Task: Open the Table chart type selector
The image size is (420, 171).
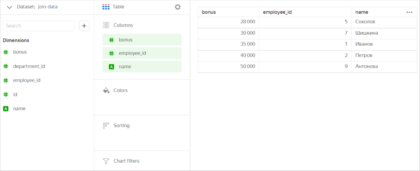Action: [118, 7]
